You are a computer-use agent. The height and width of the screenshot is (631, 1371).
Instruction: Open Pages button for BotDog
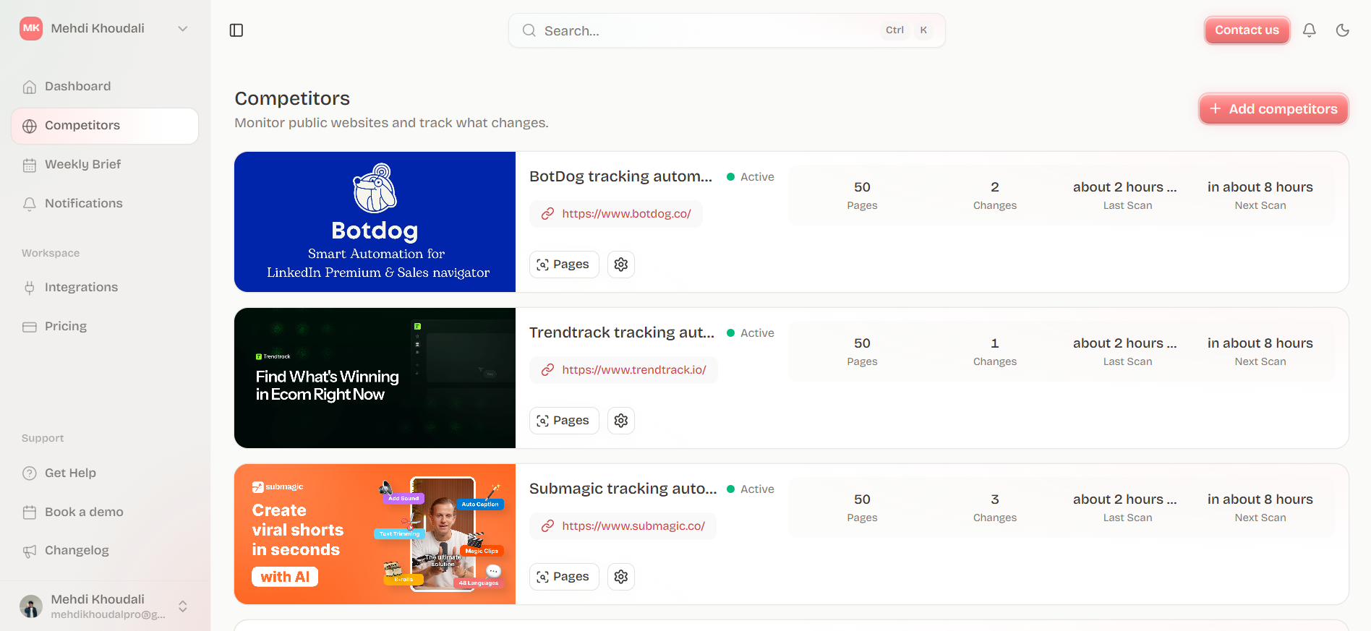[564, 265]
